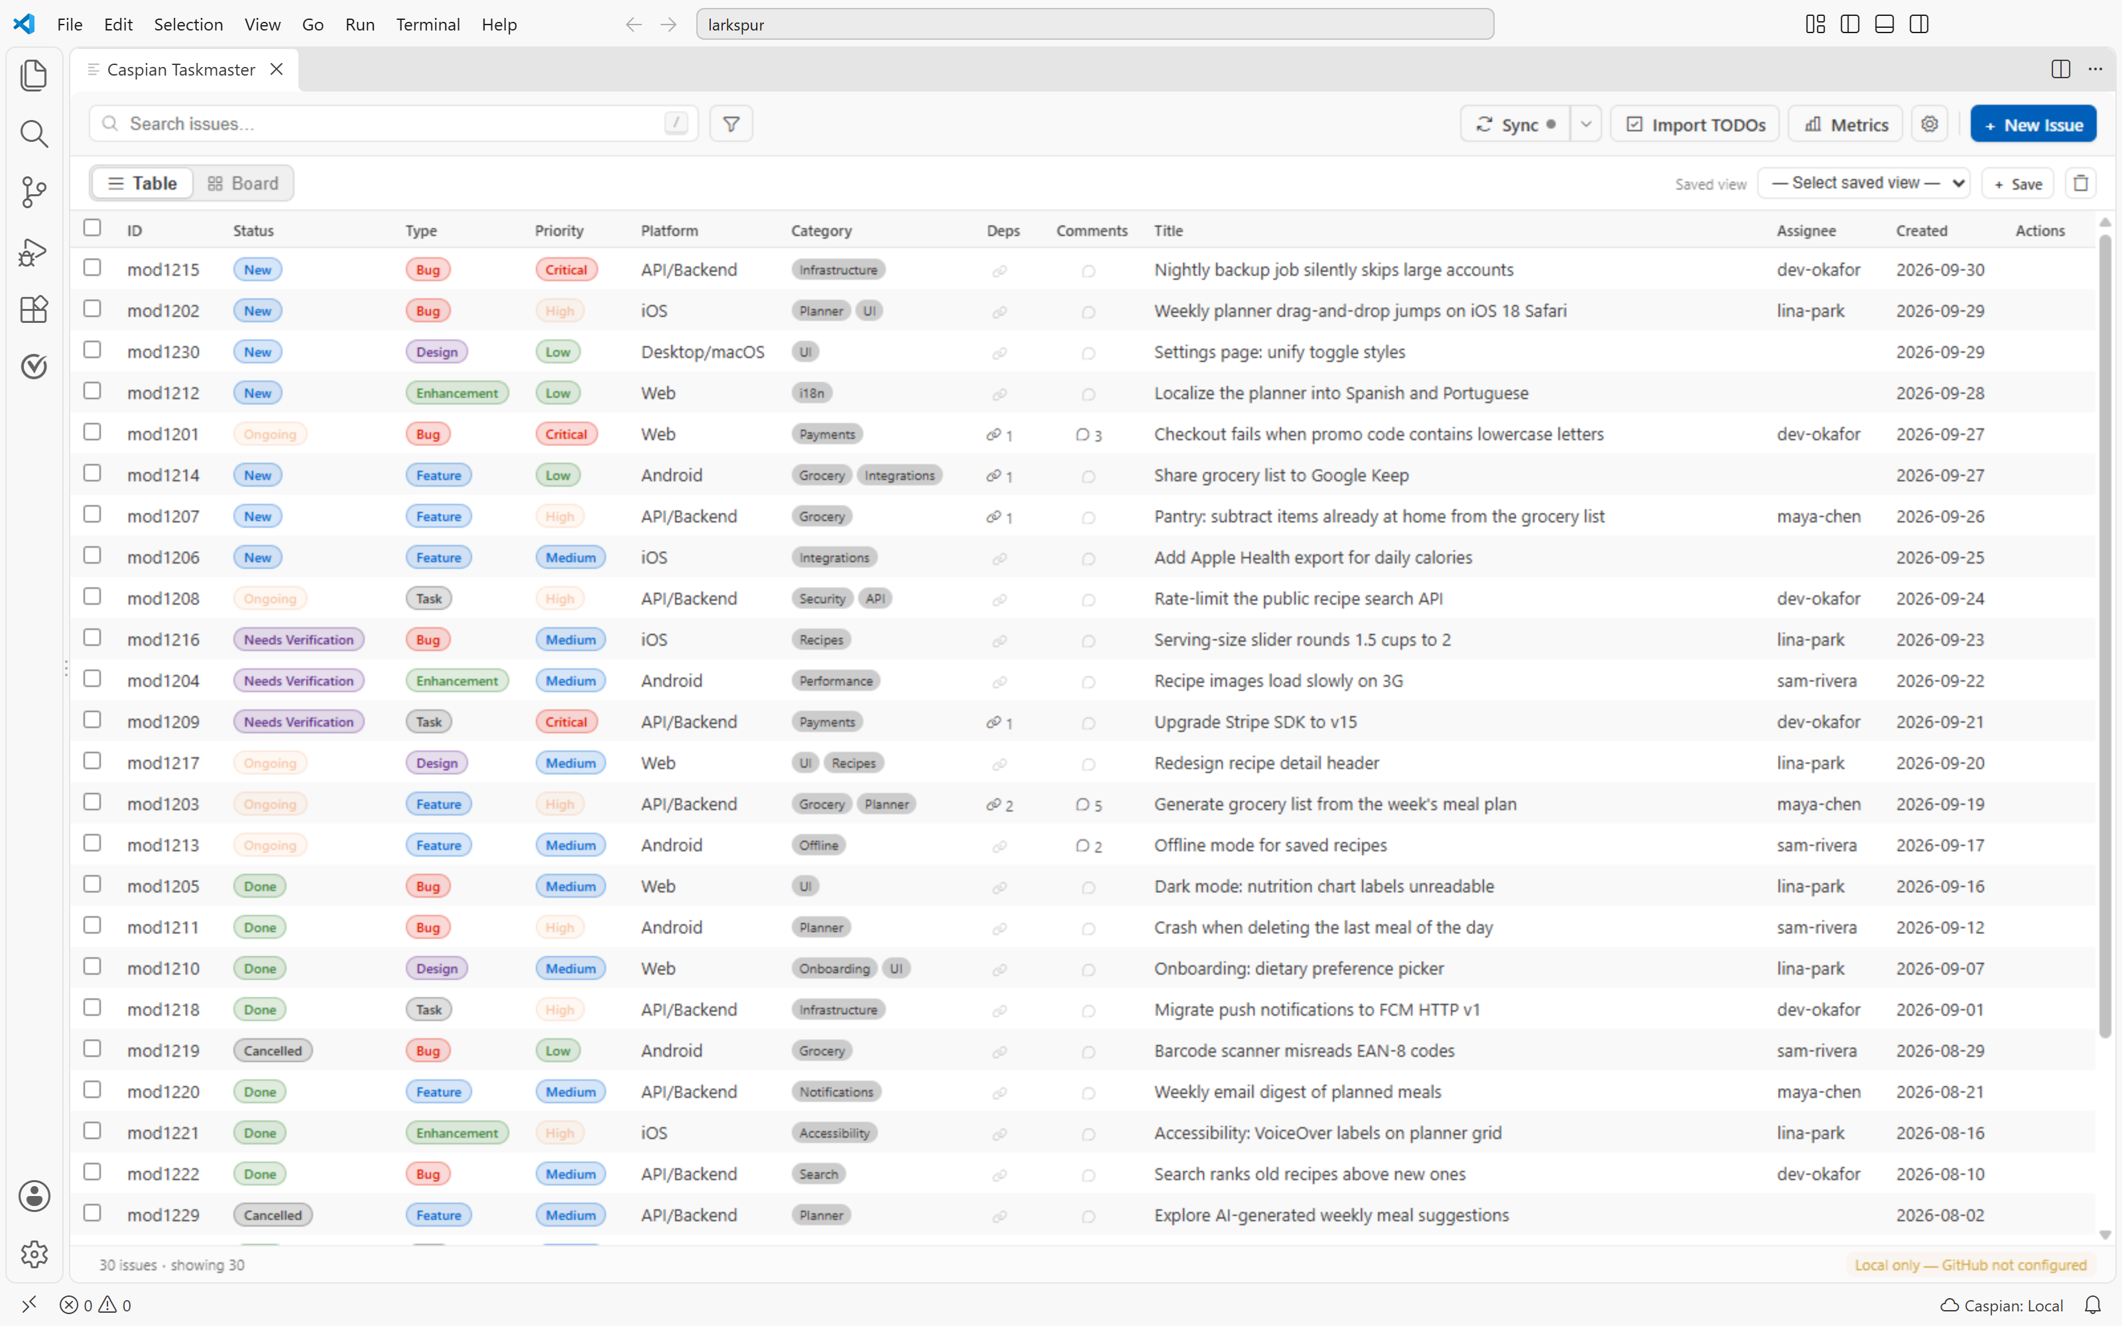Open the editor more actions menu
The width and height of the screenshot is (2122, 1326).
tap(2095, 69)
